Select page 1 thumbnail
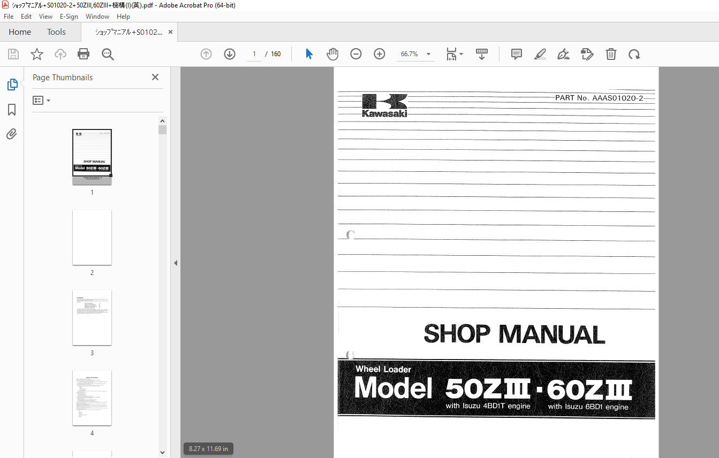Image resolution: width=719 pixels, height=458 pixels. coord(92,157)
